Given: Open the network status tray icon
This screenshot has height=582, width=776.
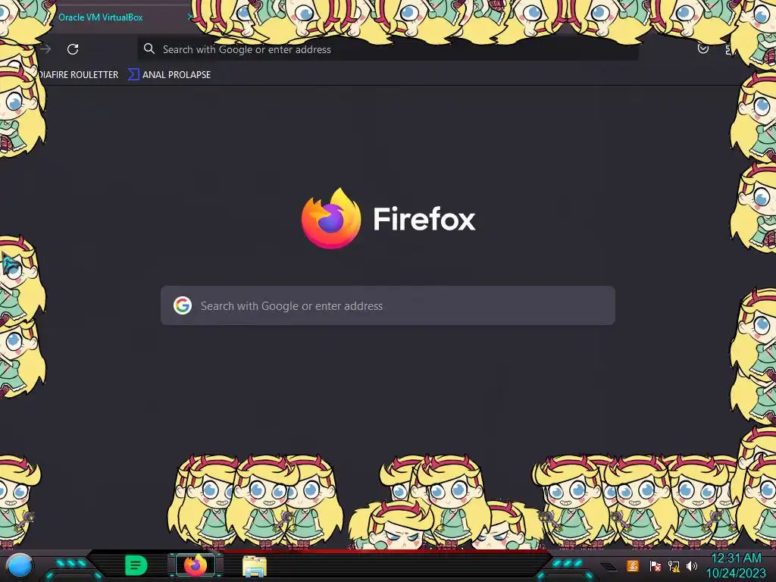Looking at the screenshot, I should (674, 565).
